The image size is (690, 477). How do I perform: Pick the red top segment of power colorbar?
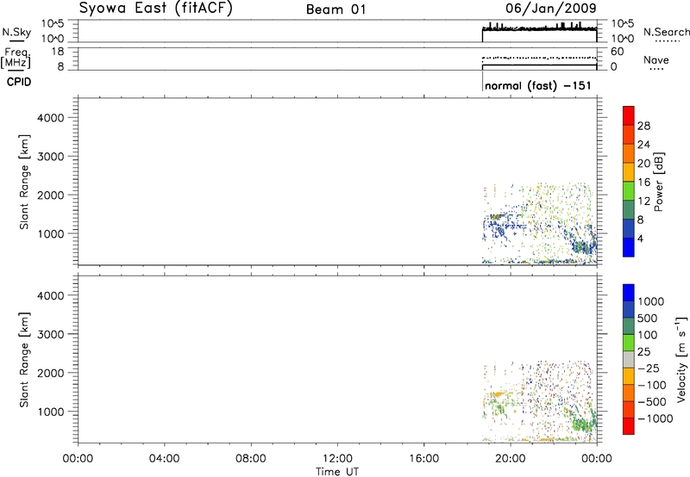pyautogui.click(x=629, y=115)
